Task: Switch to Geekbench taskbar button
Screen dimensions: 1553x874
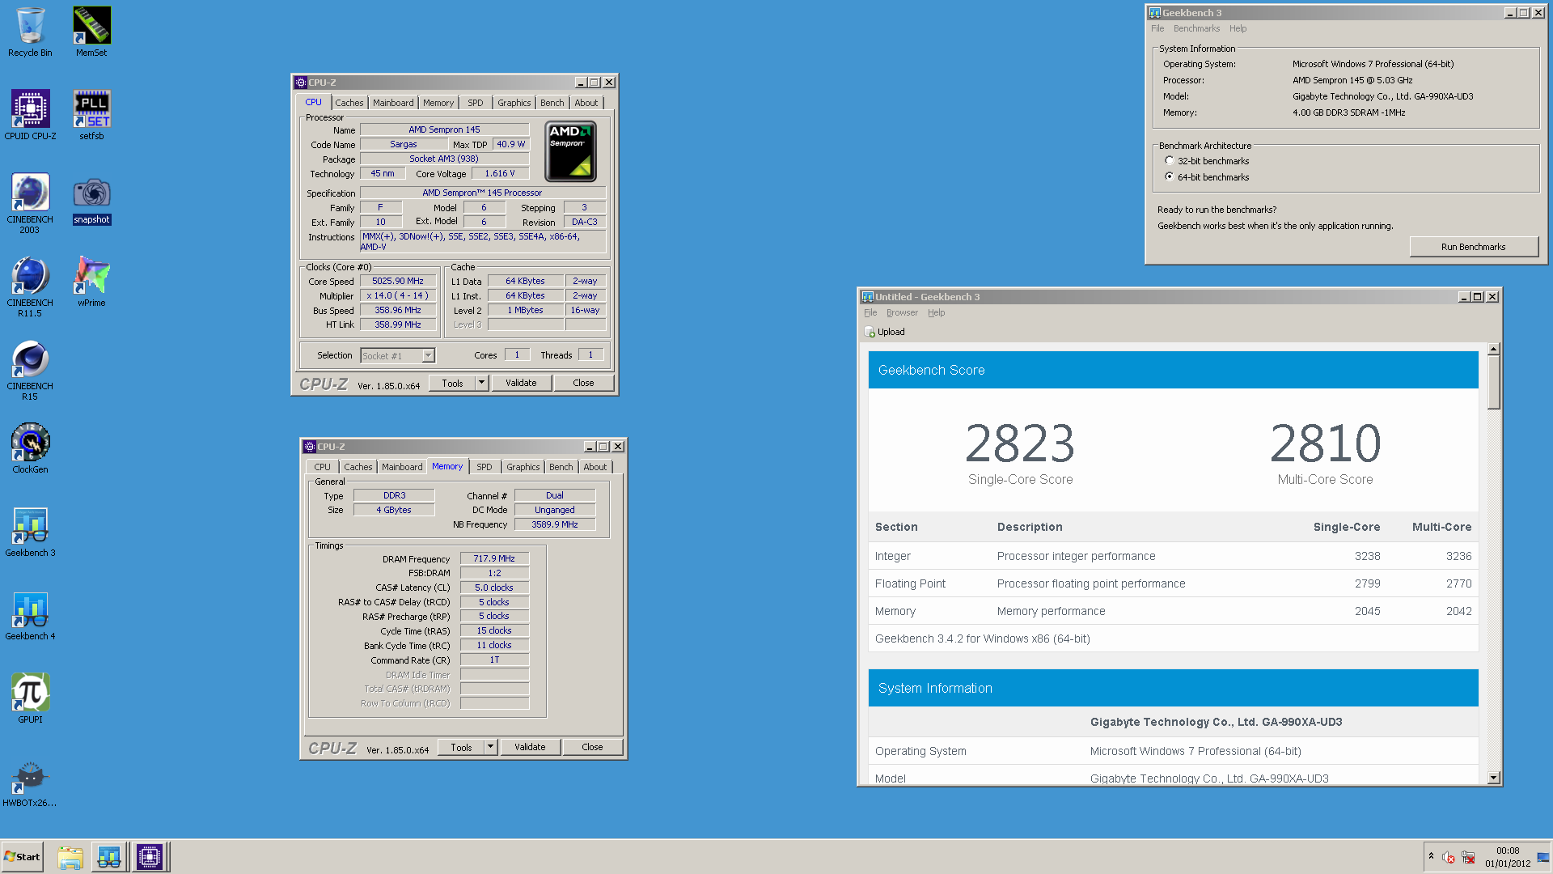Action: 109,857
